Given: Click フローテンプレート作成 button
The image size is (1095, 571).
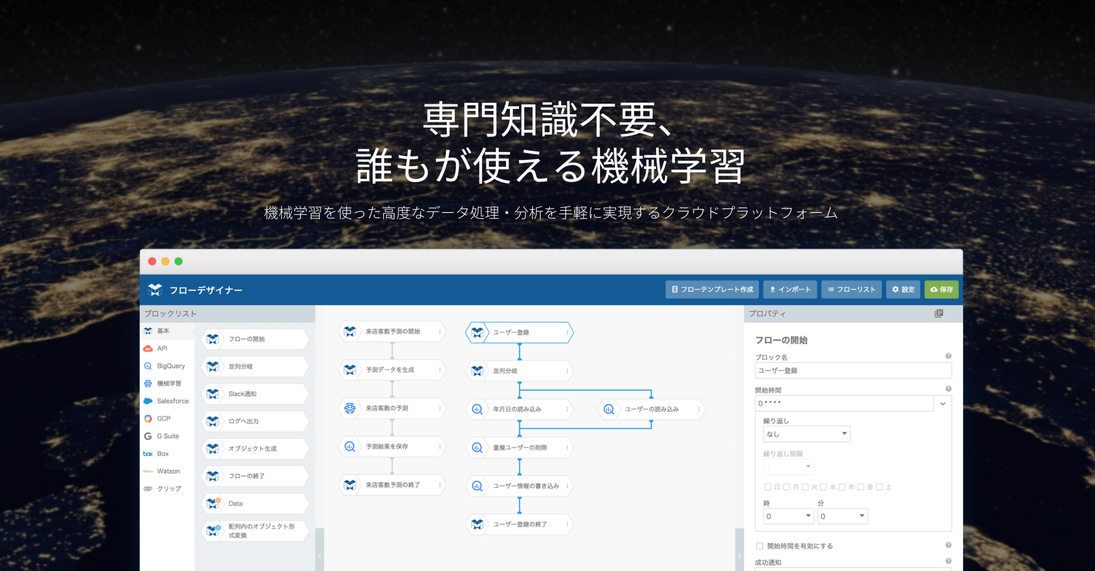Looking at the screenshot, I should [x=712, y=289].
